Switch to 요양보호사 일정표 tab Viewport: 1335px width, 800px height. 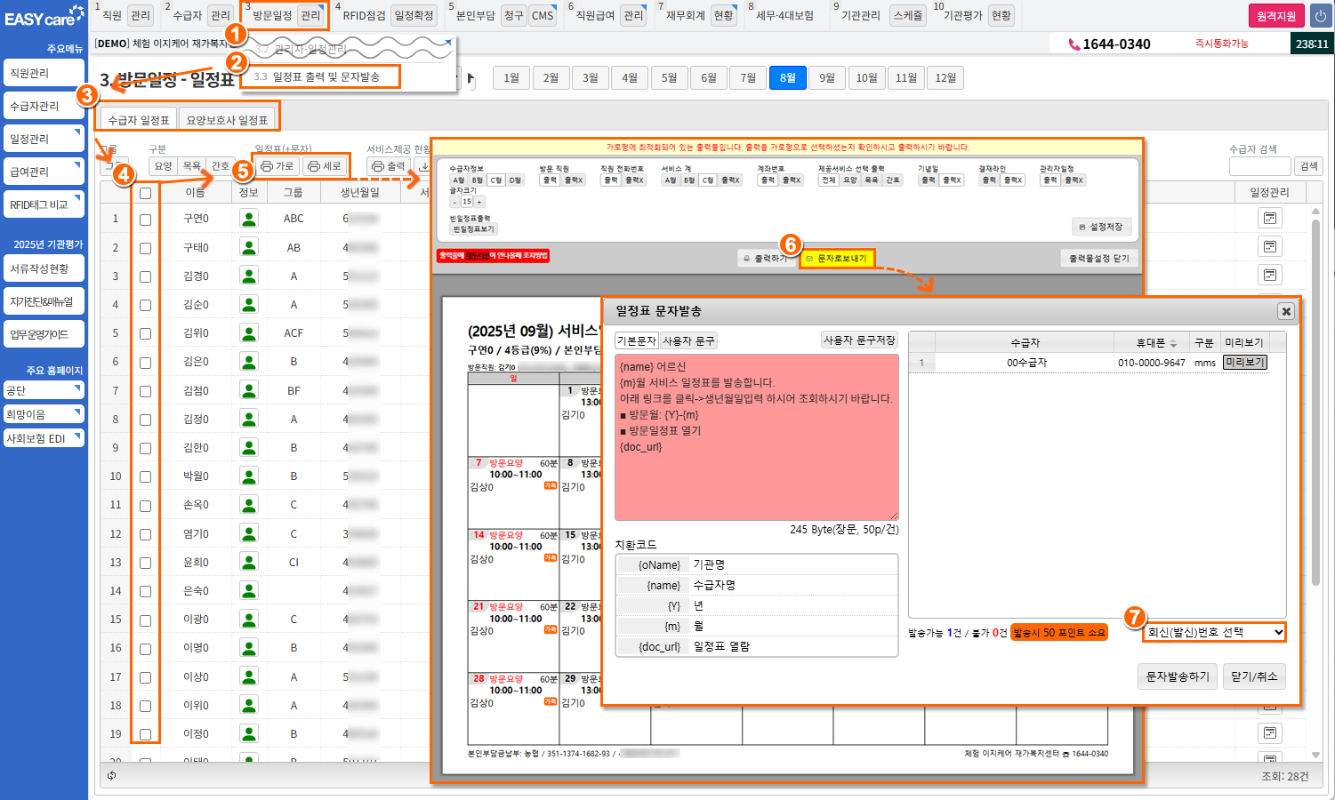click(227, 120)
